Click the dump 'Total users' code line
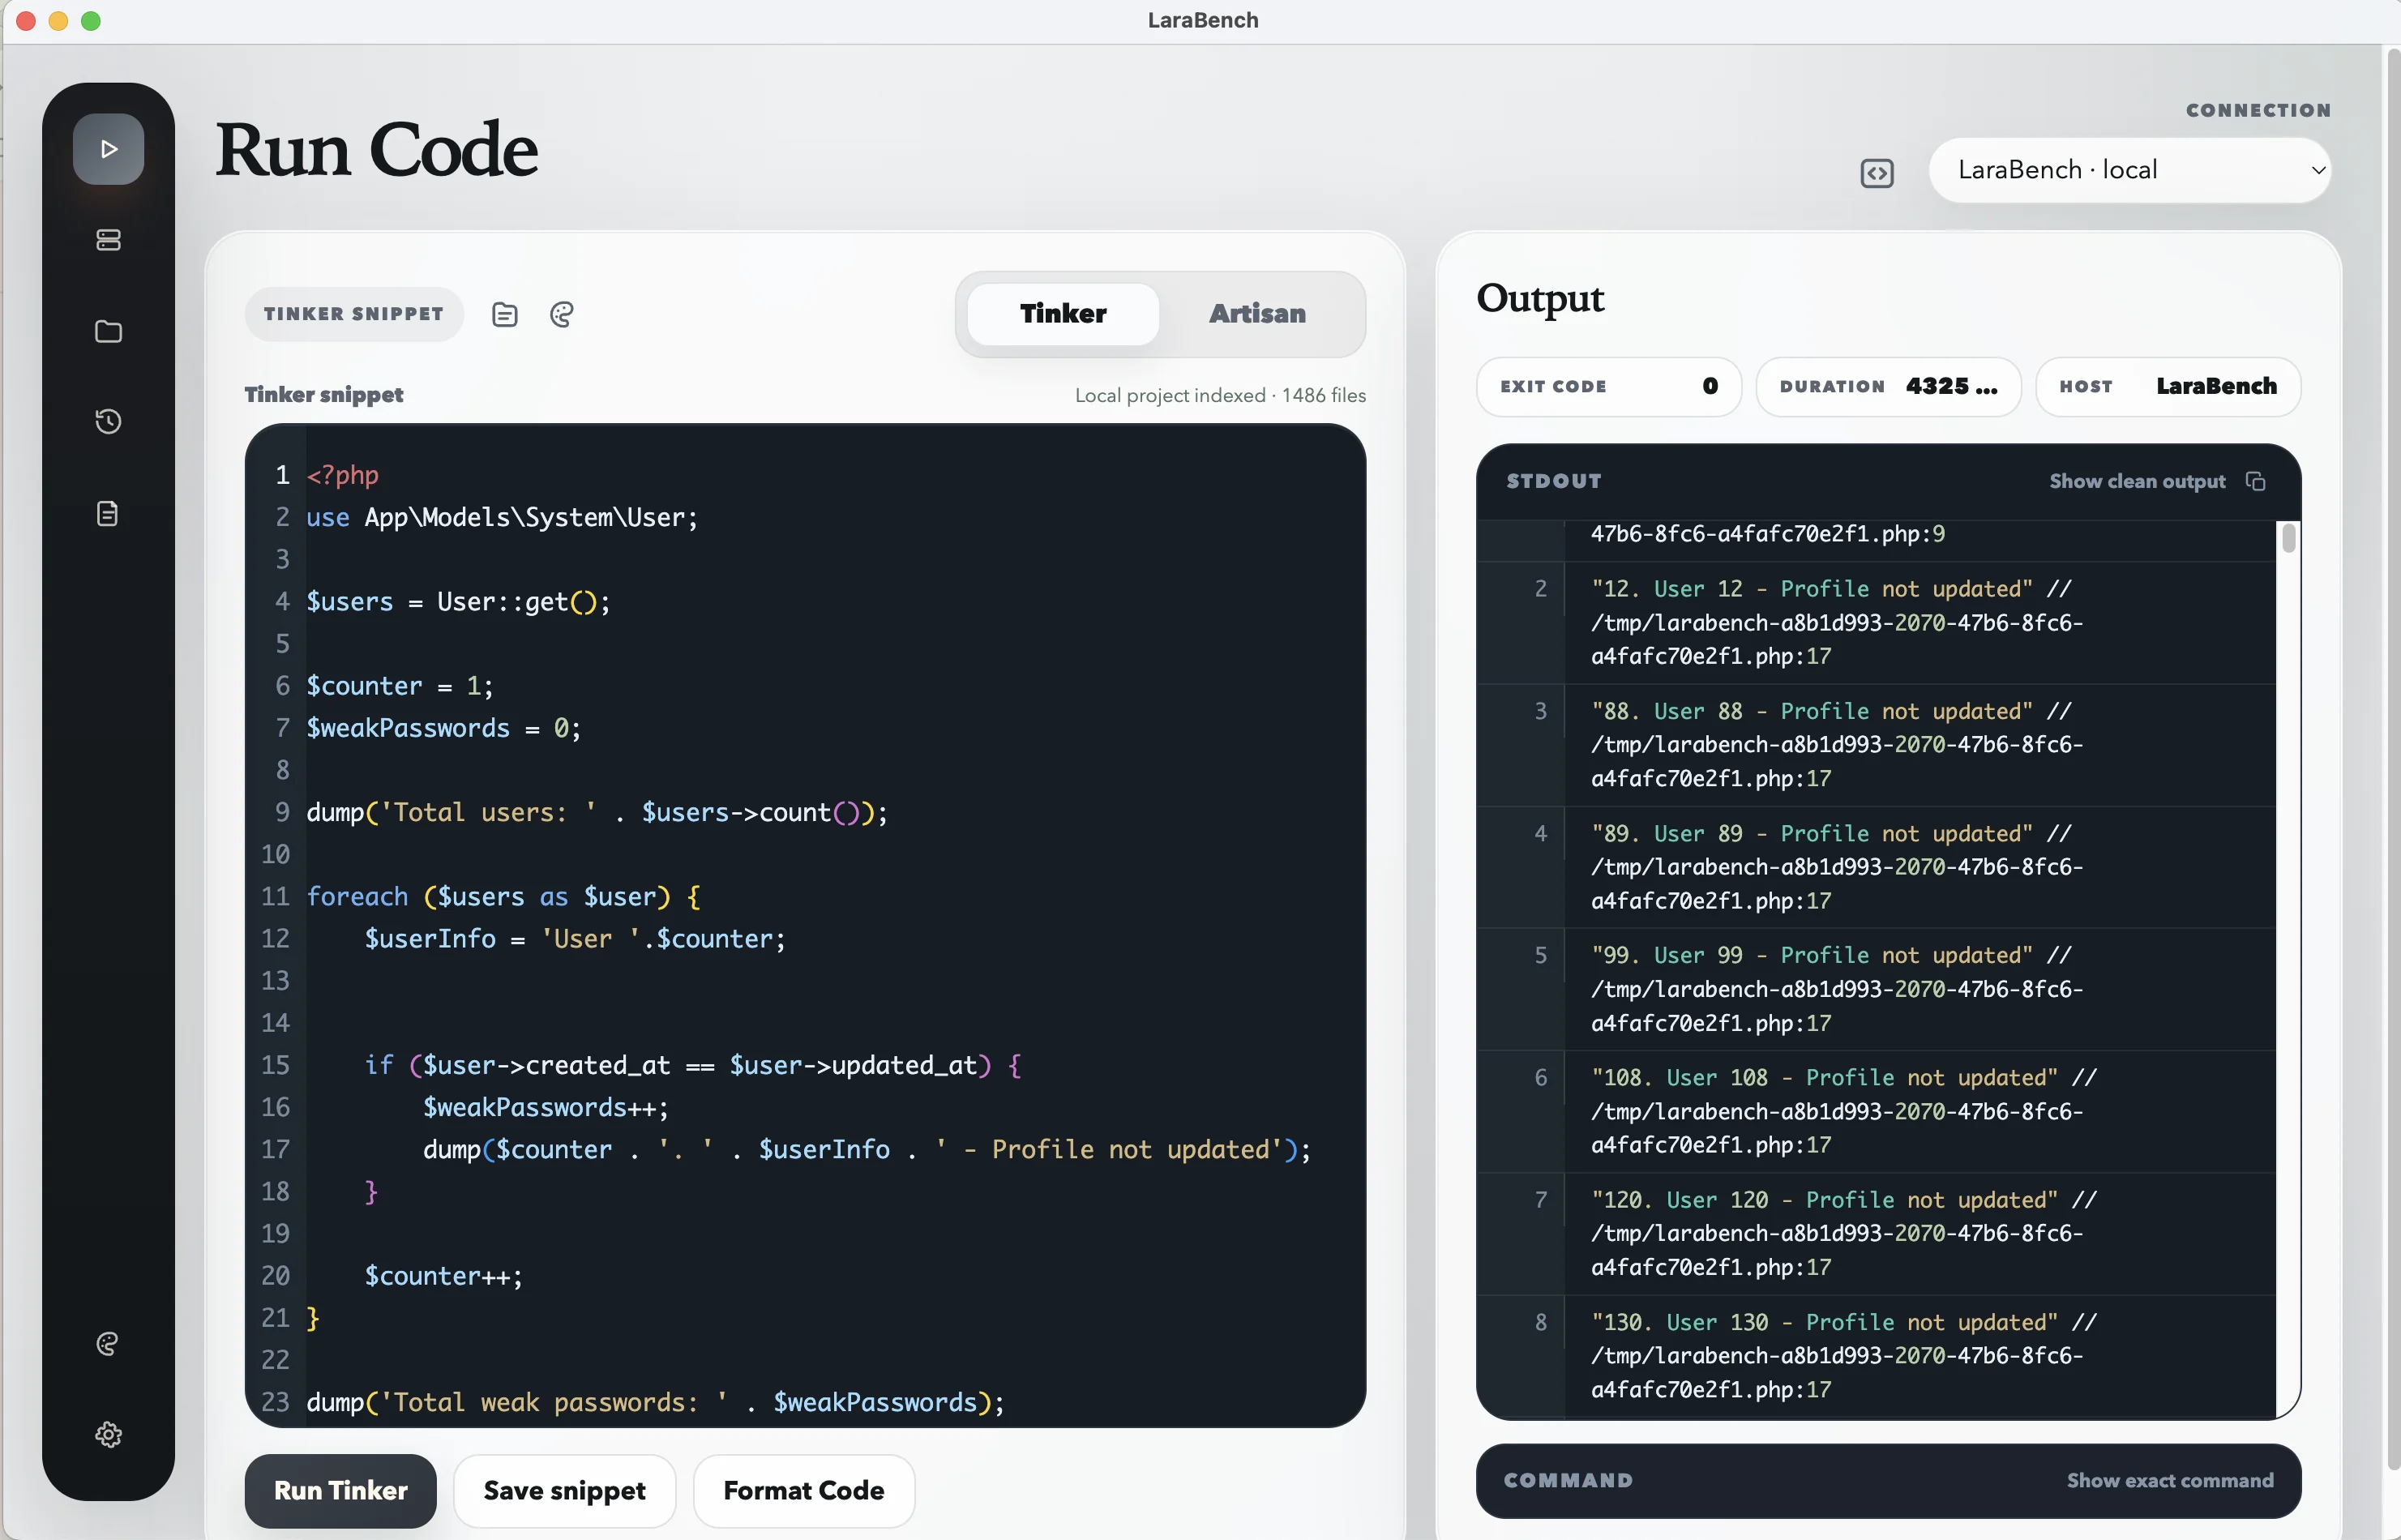Viewport: 2401px width, 1540px height. [x=597, y=812]
